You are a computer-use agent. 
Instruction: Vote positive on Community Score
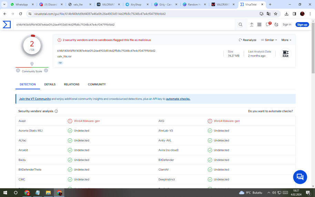pyautogui.click(x=46, y=70)
